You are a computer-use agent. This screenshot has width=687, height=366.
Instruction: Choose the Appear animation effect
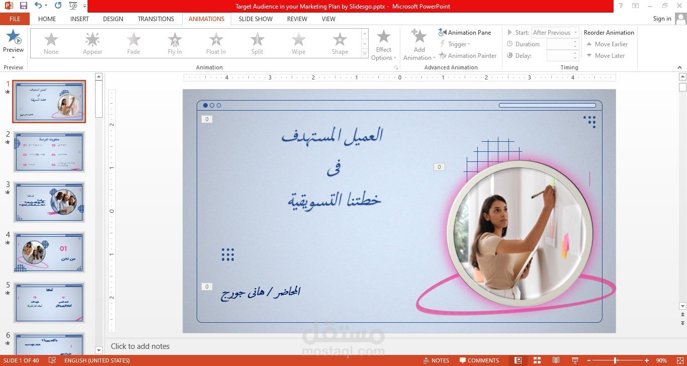(x=93, y=43)
